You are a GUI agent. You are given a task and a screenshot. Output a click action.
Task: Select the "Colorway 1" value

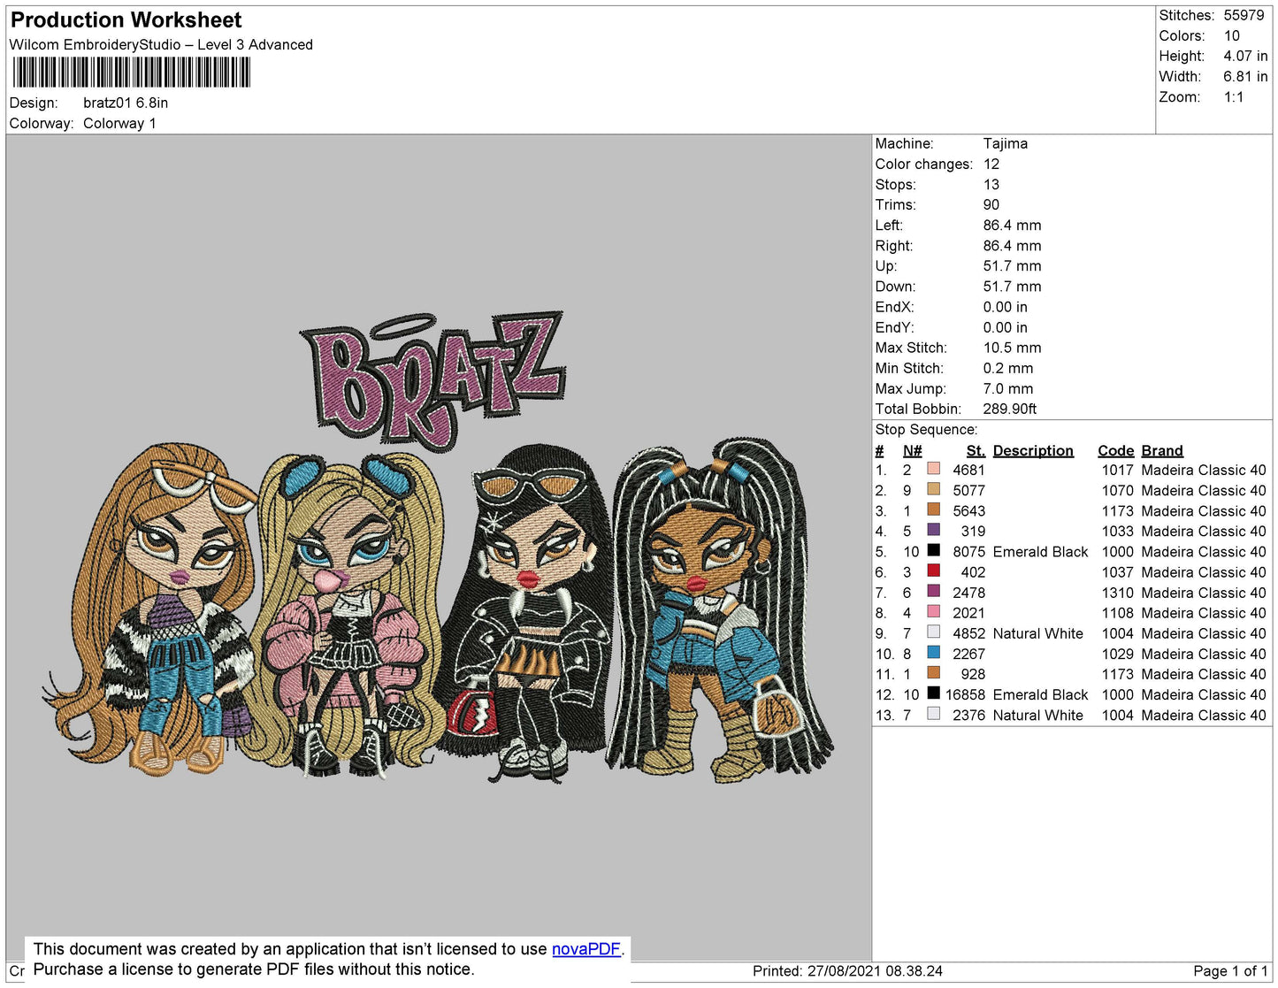point(119,123)
